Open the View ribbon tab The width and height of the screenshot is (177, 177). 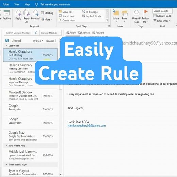(x=17, y=4)
